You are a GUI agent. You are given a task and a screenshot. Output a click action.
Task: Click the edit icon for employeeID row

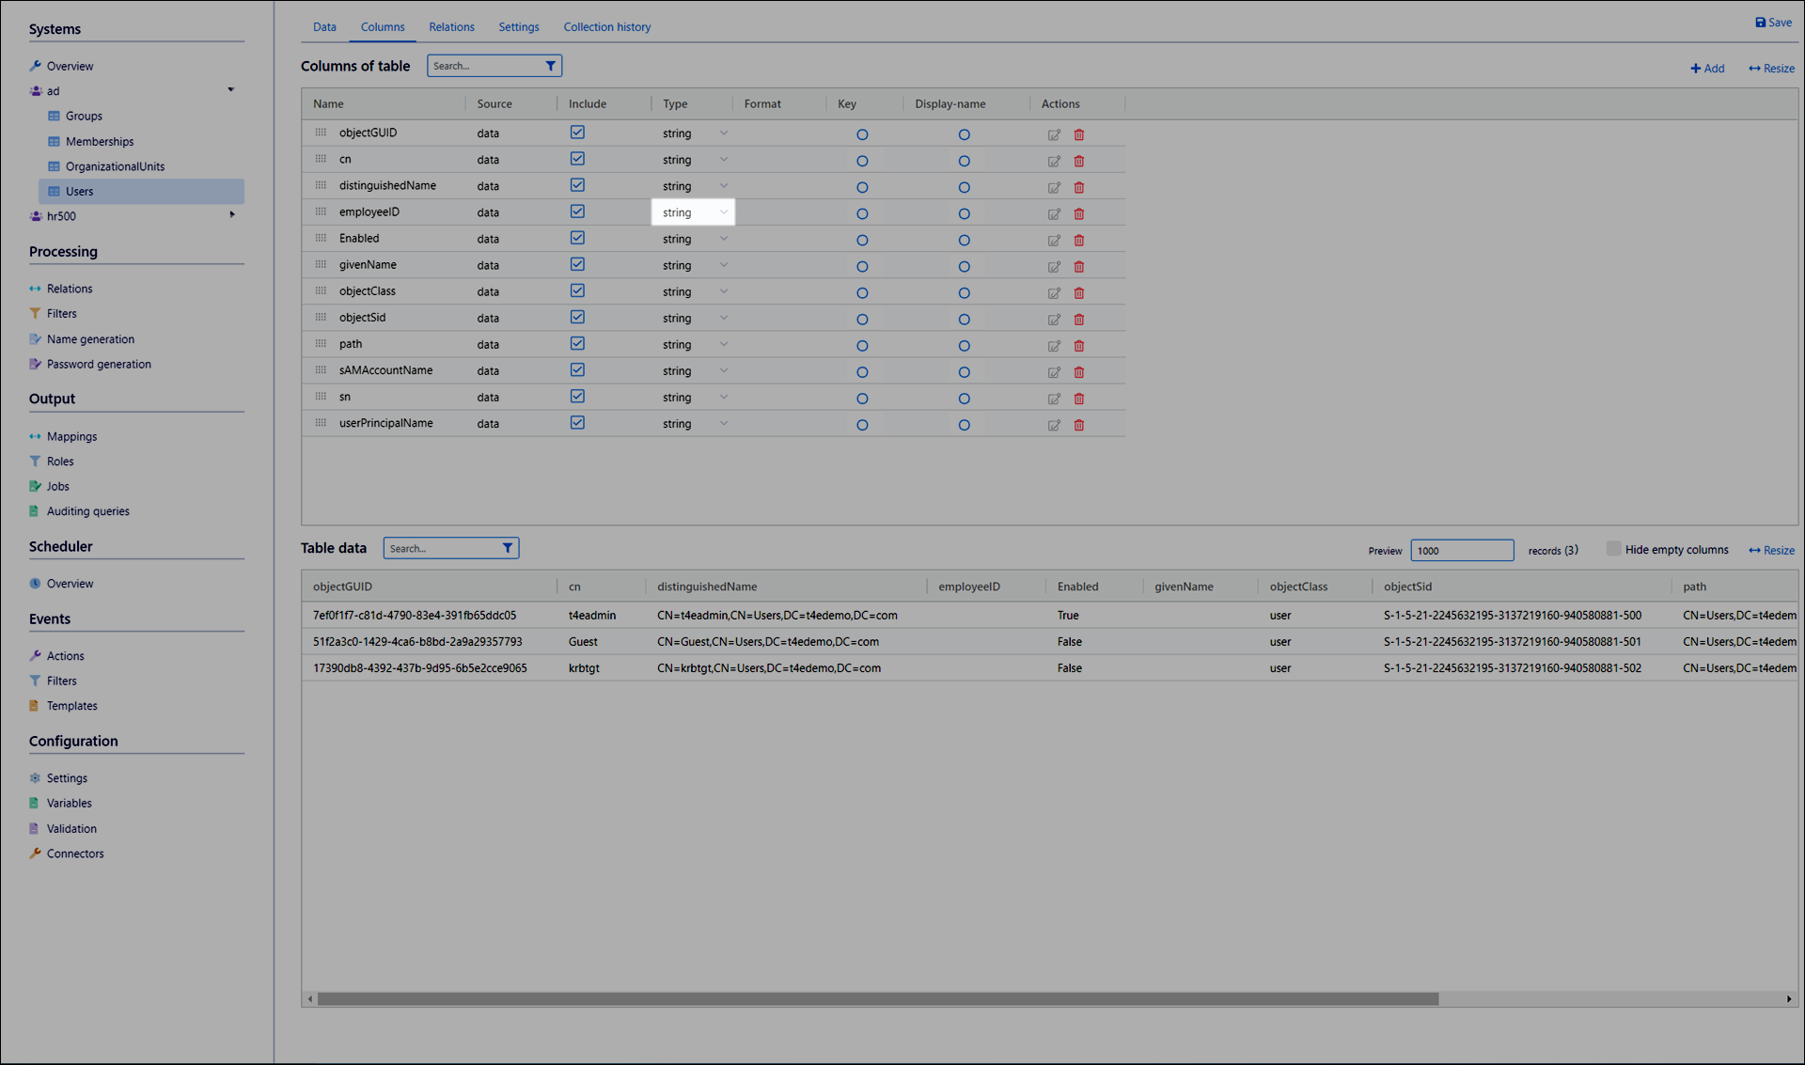point(1054,214)
